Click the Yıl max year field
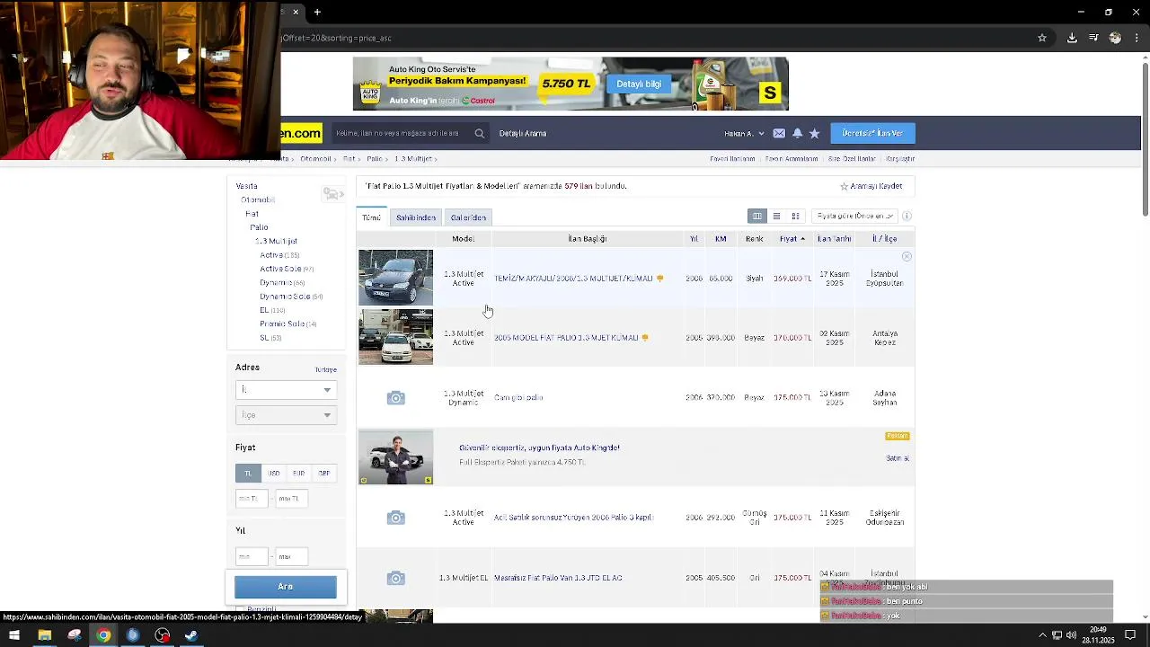Image resolution: width=1150 pixels, height=647 pixels. 291,556
